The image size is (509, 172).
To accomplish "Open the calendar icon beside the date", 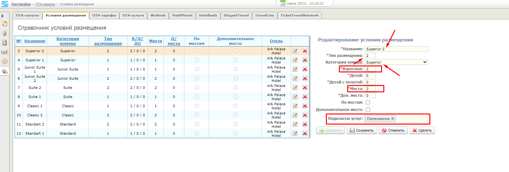I will pos(283,3).
